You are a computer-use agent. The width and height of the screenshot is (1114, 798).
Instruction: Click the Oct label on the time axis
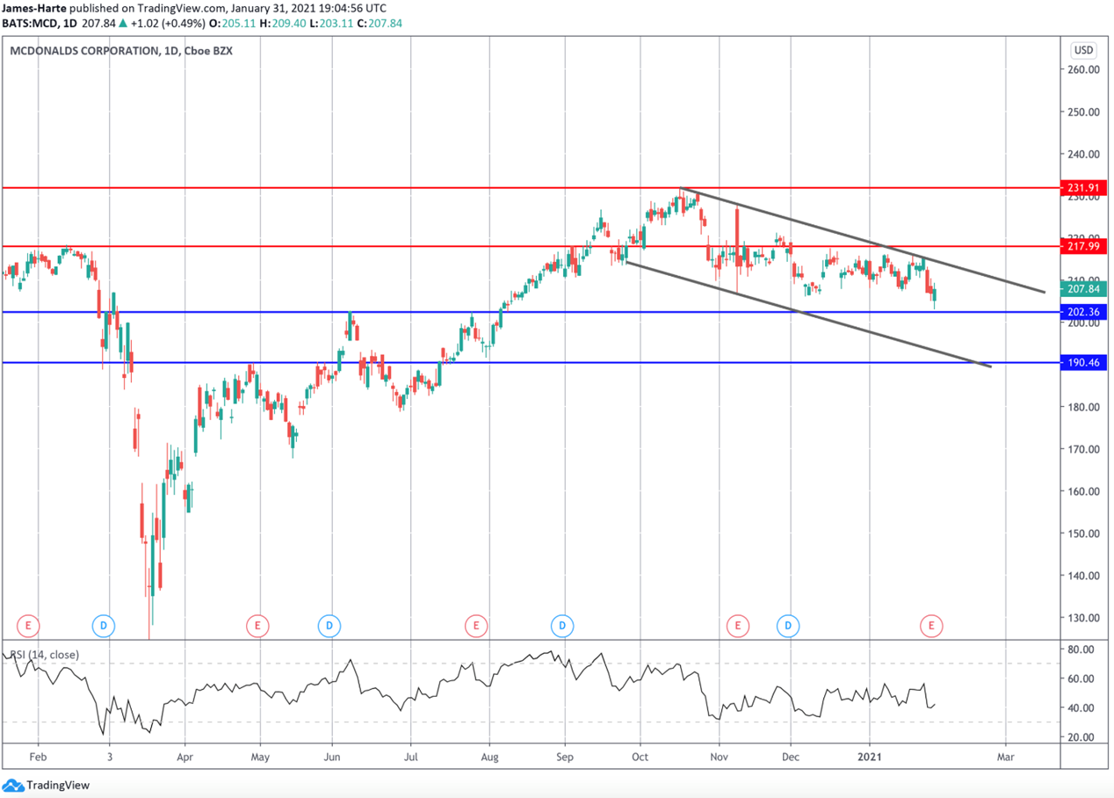pyautogui.click(x=640, y=756)
